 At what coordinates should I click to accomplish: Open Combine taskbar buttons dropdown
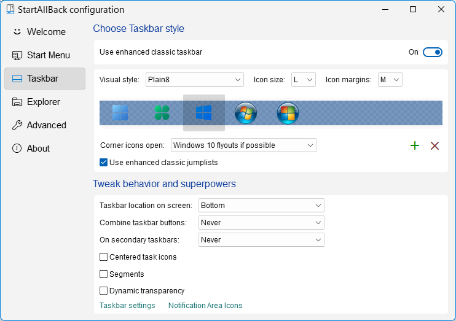coord(261,223)
